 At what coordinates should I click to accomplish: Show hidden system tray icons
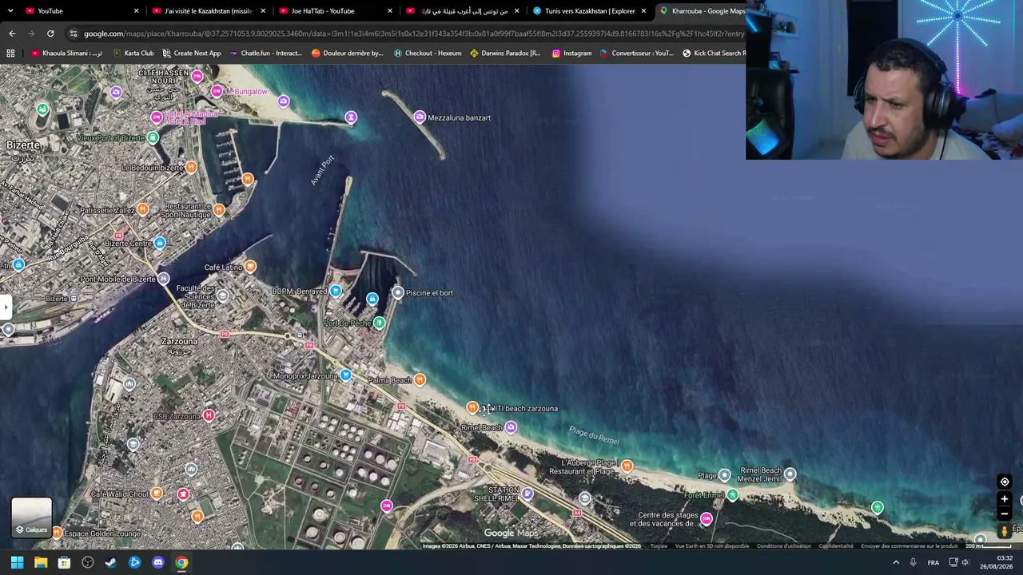[895, 562]
